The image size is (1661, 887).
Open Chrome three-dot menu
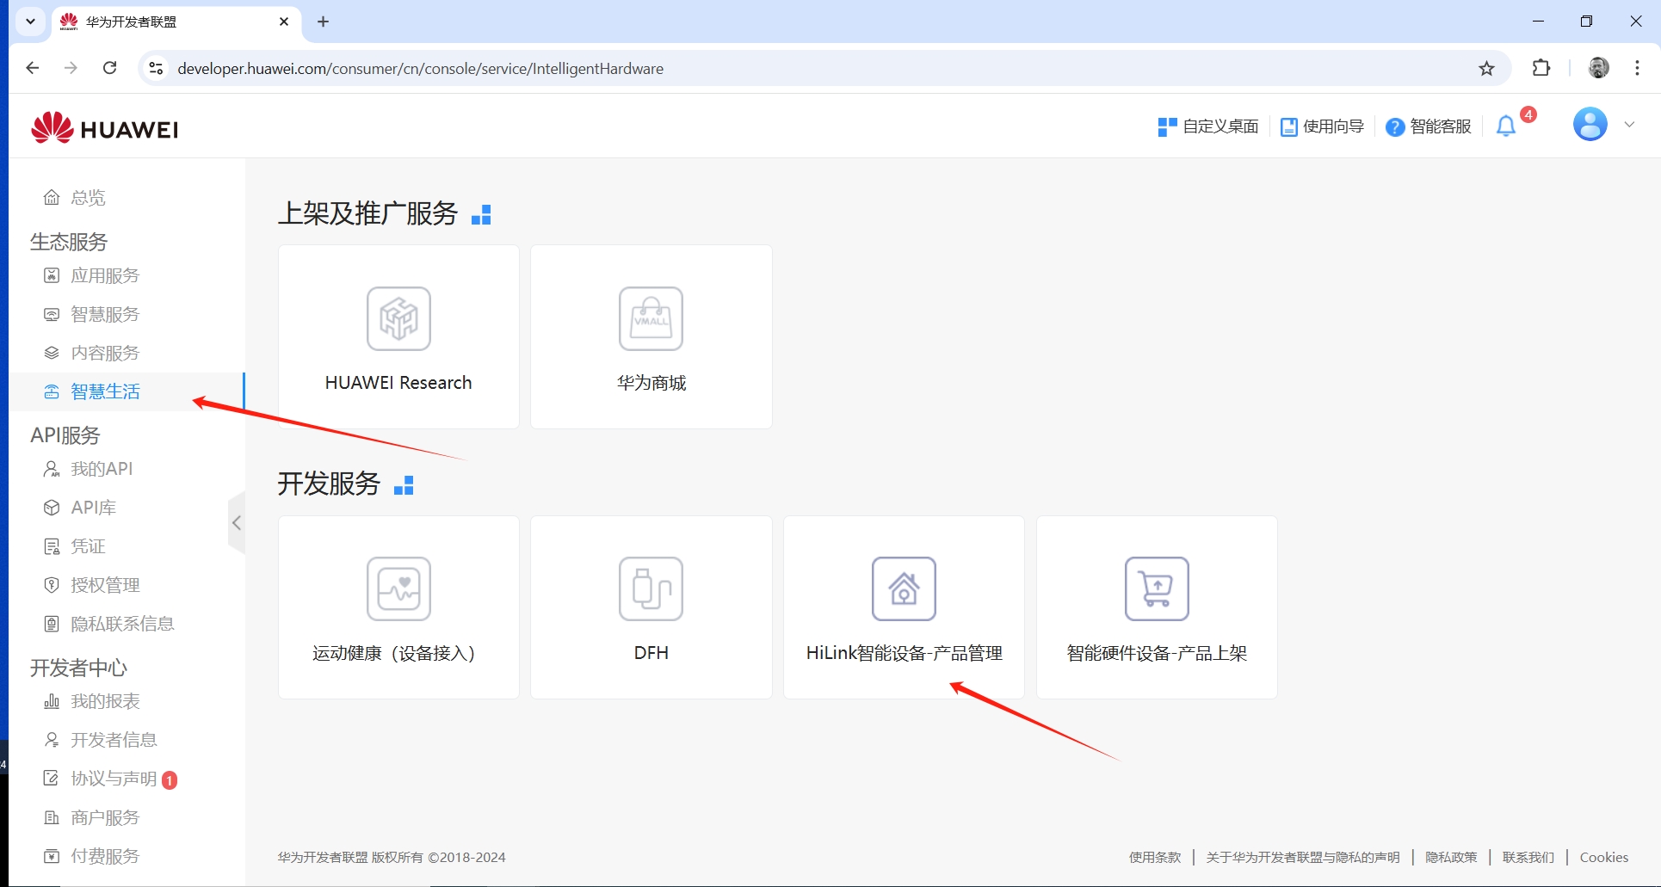(x=1637, y=68)
